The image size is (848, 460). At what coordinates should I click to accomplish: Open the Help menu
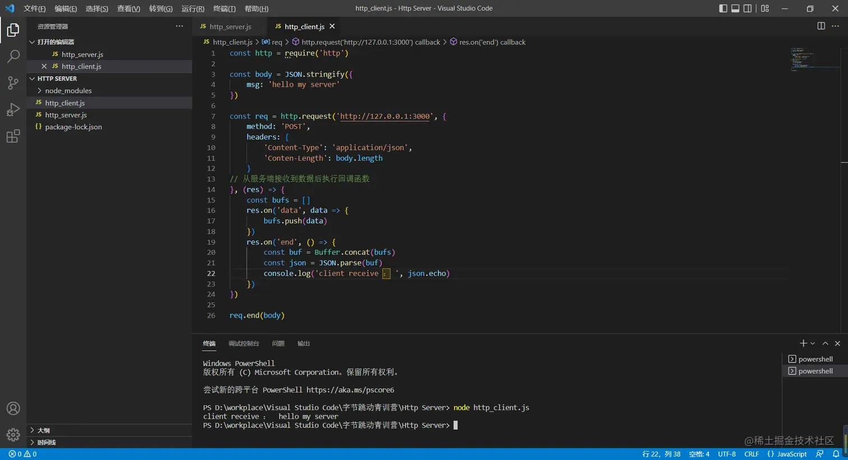(x=256, y=8)
